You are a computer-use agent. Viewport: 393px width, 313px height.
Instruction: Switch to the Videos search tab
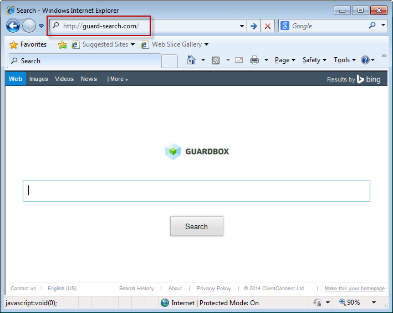point(64,79)
